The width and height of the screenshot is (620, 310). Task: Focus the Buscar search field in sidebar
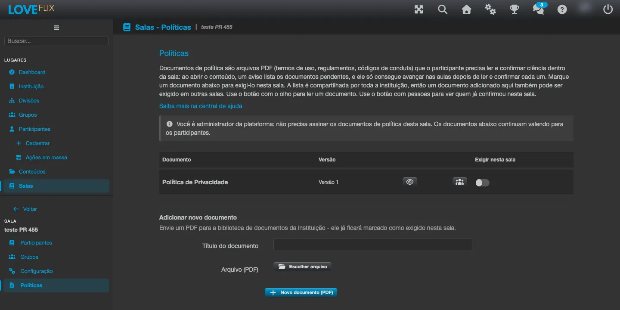56,41
